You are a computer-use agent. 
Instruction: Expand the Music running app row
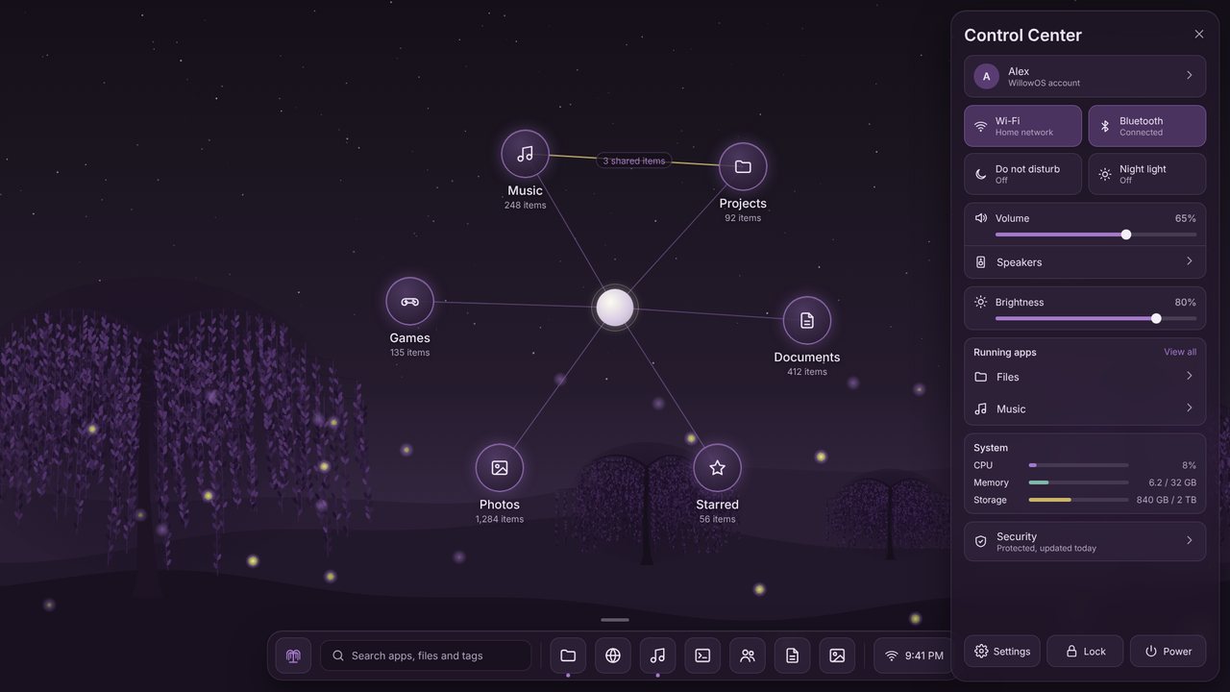pos(1085,408)
